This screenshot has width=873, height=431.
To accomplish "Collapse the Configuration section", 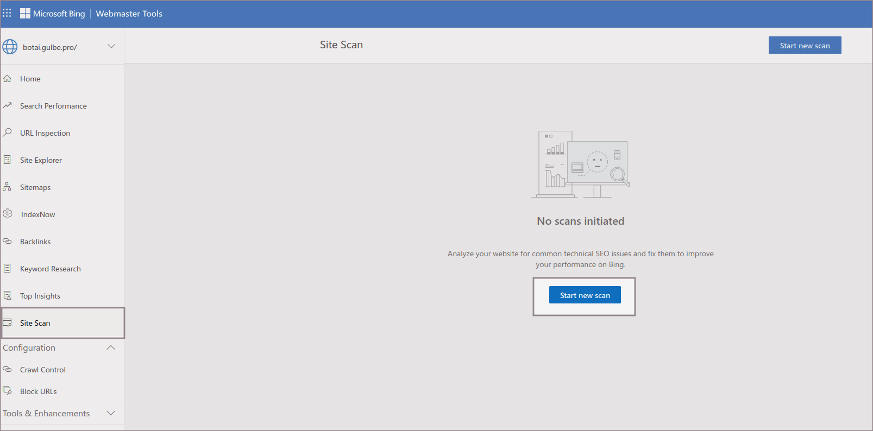I will coord(111,348).
